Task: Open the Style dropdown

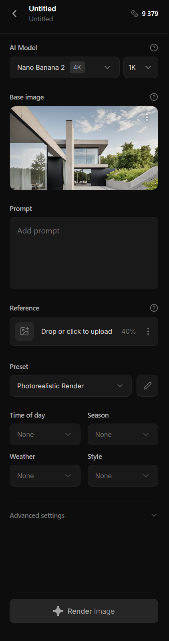Action: click(123, 476)
